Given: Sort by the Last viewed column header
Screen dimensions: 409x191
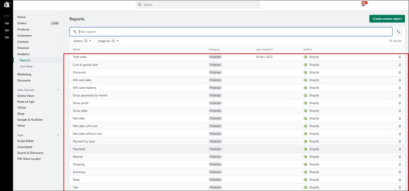Looking at the screenshot, I should 264,50.
